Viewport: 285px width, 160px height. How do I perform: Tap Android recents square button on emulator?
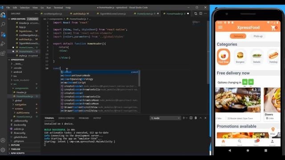point(266,150)
